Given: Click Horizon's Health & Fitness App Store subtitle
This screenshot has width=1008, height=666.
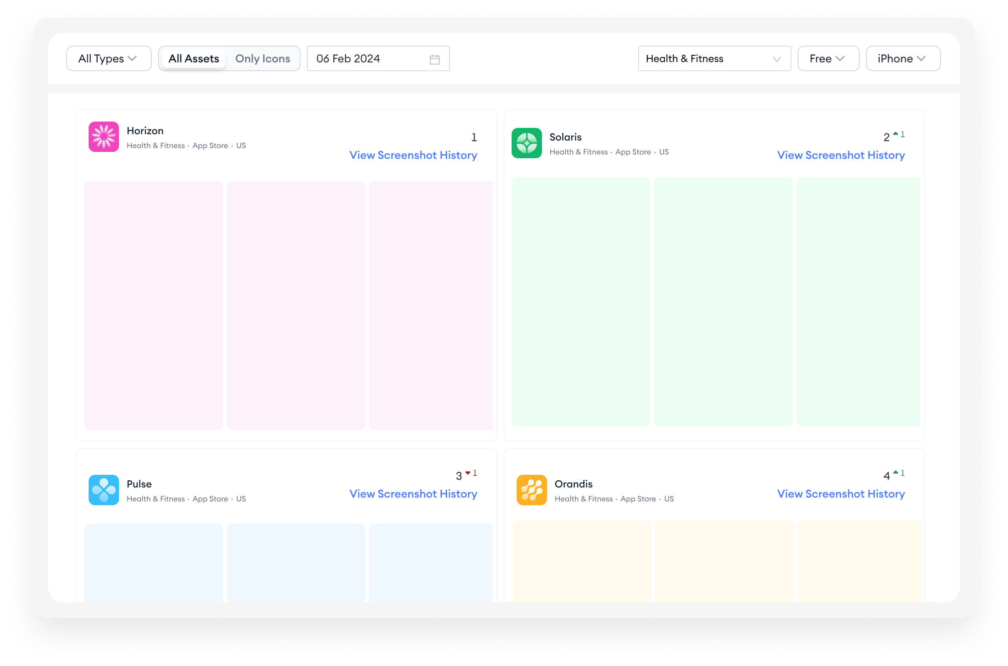Looking at the screenshot, I should tap(186, 146).
